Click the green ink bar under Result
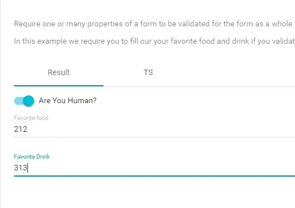 [x=59, y=86]
